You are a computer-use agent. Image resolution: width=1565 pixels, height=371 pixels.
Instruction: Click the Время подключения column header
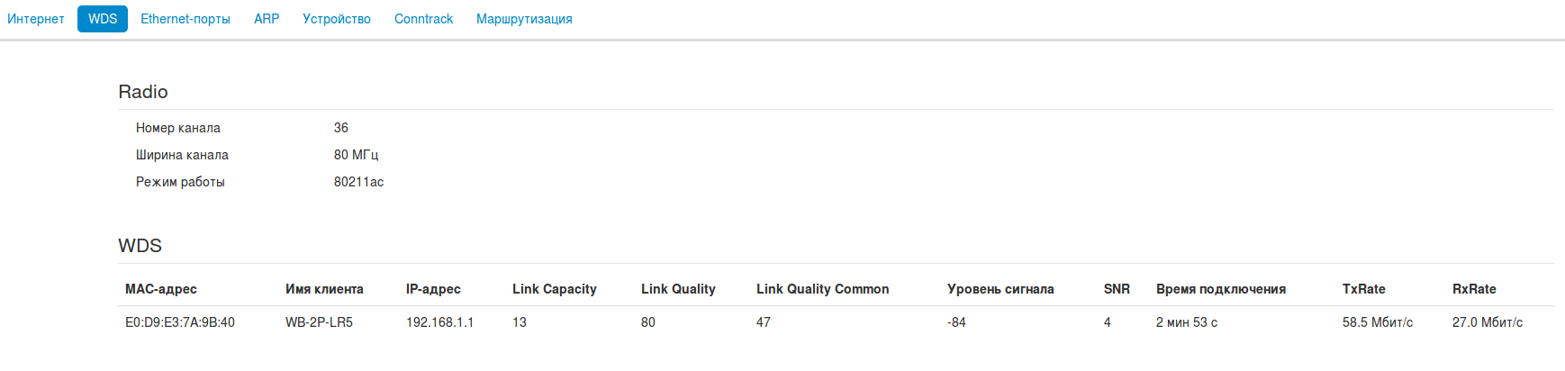(1221, 289)
